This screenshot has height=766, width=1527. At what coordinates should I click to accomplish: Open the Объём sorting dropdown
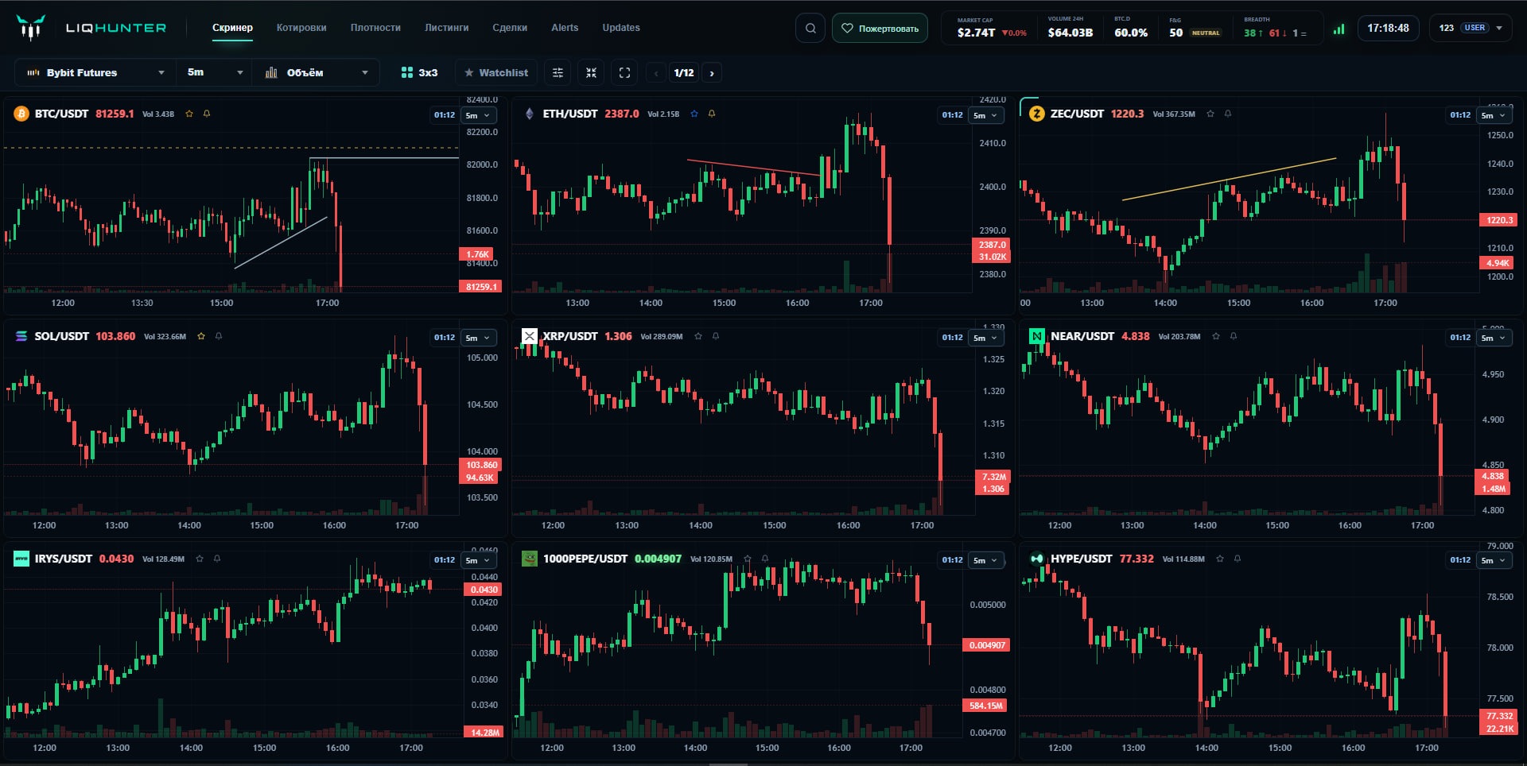point(316,72)
